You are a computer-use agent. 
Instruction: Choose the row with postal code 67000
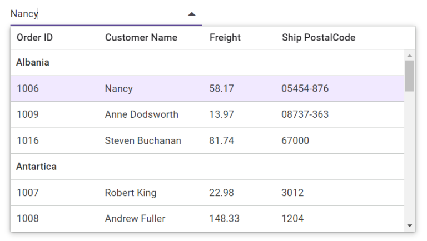click(295, 141)
